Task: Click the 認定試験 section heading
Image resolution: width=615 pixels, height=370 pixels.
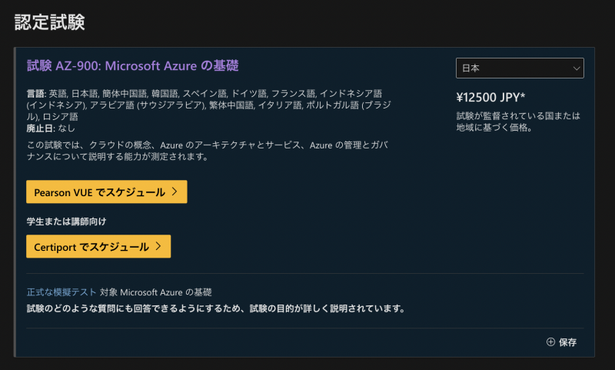Action: [x=50, y=22]
